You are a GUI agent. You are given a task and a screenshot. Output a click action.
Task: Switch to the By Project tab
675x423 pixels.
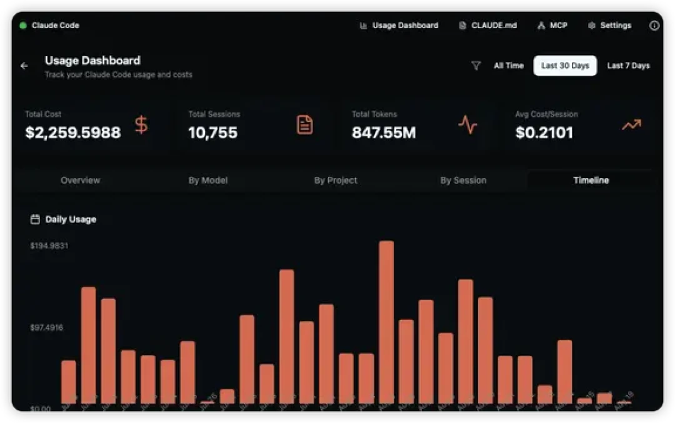[x=336, y=181]
